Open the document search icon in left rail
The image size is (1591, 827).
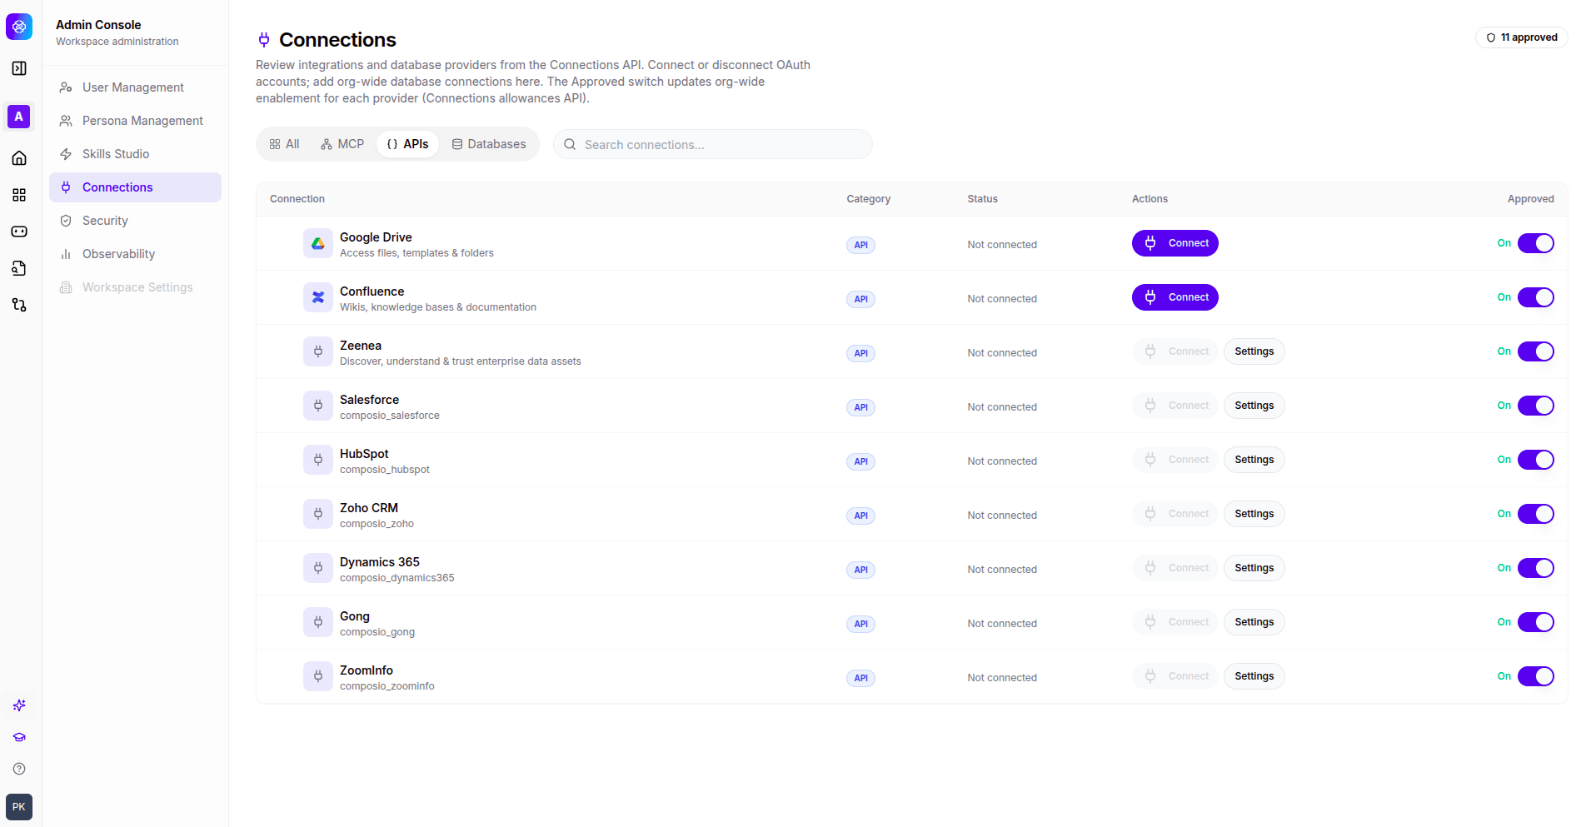(19, 268)
